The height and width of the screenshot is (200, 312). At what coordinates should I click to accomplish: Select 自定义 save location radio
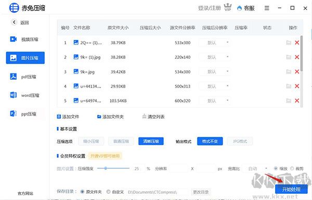tap(108, 192)
